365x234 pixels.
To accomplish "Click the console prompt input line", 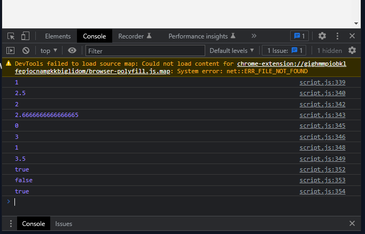I will click(x=186, y=201).
